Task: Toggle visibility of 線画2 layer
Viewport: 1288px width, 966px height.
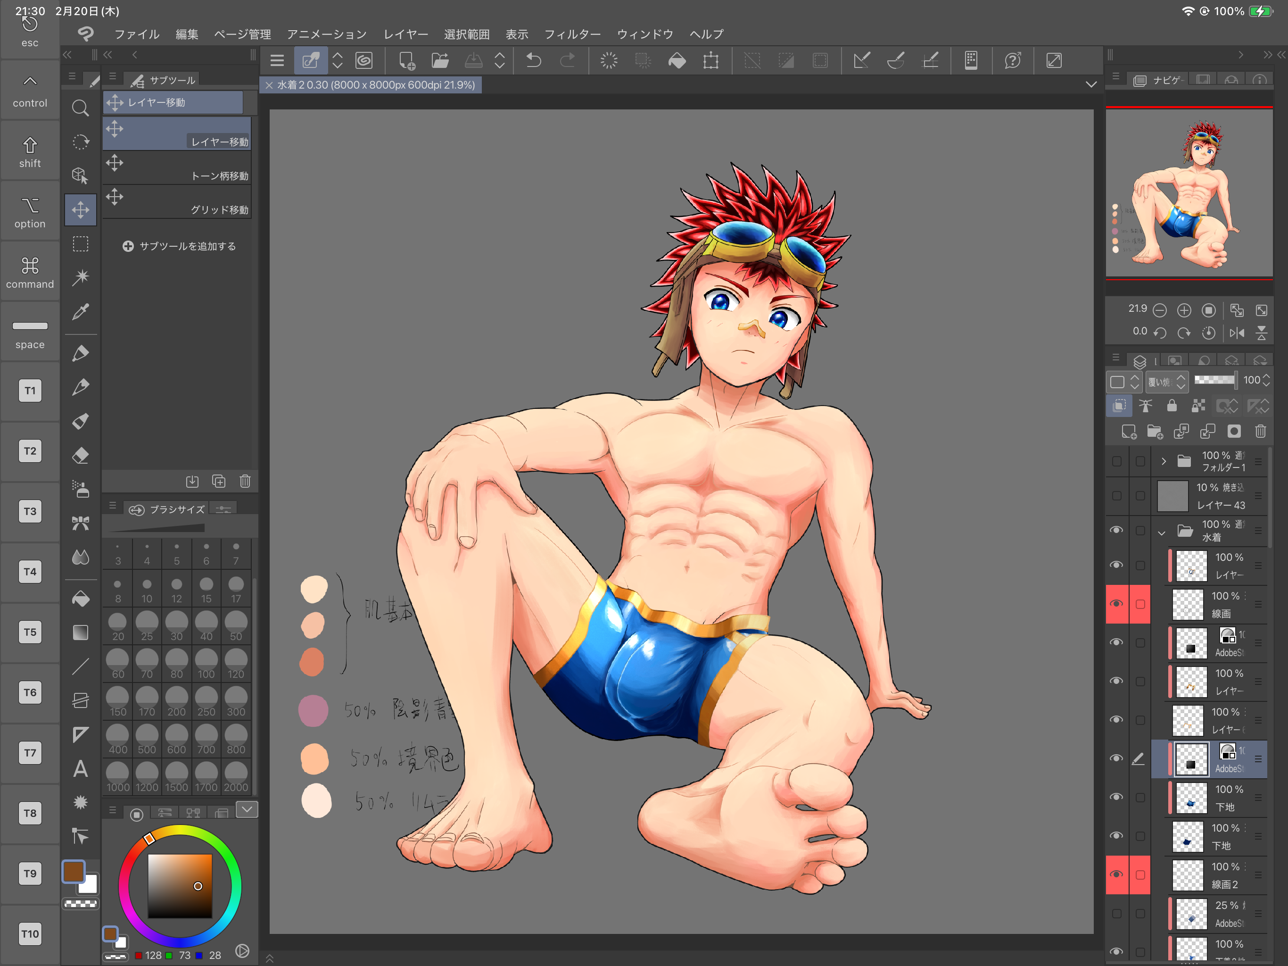Action: (1116, 874)
